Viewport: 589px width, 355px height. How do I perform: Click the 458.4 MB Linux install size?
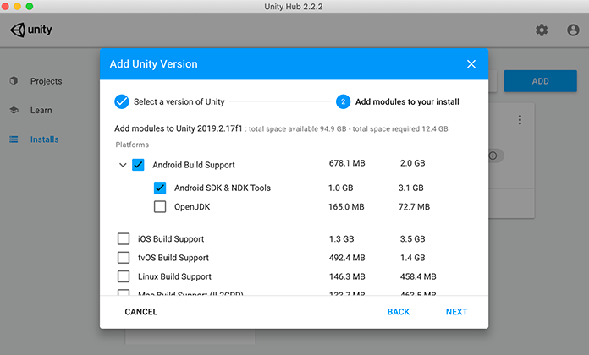(418, 276)
